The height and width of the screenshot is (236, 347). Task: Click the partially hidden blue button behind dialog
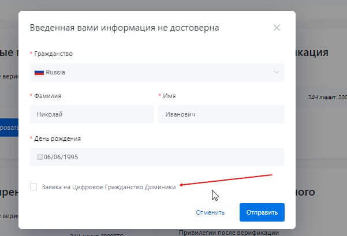(9, 126)
